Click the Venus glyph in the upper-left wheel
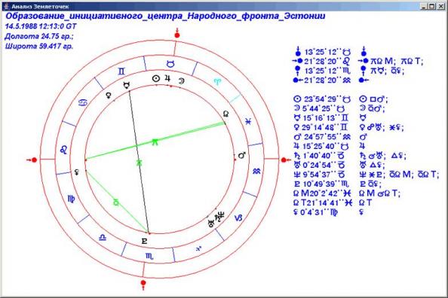Image resolution: width=448 pixels, height=298 pixels. [109, 96]
